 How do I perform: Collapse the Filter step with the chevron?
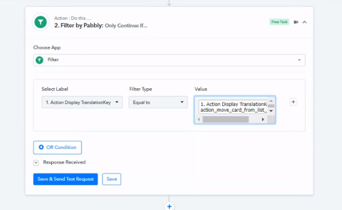(304, 22)
